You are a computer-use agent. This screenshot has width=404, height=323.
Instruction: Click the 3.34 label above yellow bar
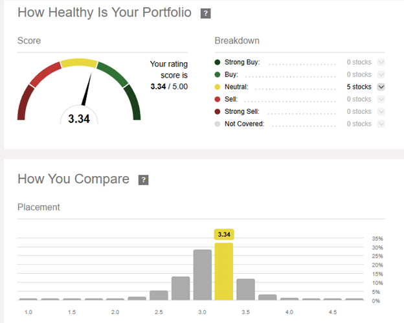pos(224,234)
